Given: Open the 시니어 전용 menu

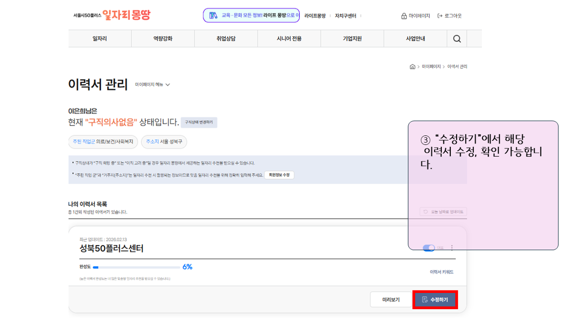Looking at the screenshot, I should (x=289, y=39).
